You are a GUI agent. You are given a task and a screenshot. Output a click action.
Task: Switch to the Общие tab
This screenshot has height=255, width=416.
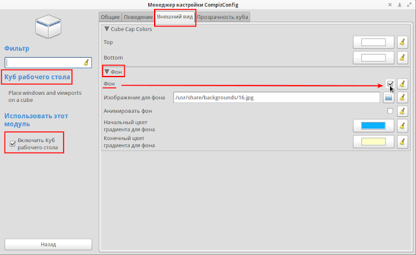110,17
